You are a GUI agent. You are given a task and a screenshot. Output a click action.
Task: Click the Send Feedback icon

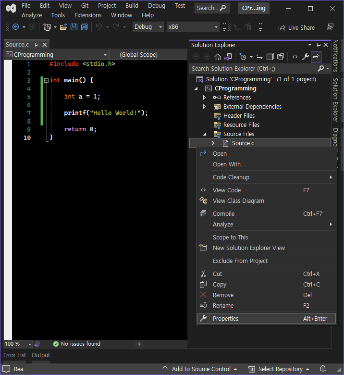point(330,27)
